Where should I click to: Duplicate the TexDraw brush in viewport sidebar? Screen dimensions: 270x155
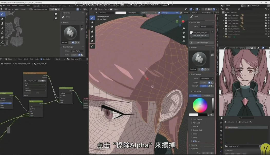(205, 69)
